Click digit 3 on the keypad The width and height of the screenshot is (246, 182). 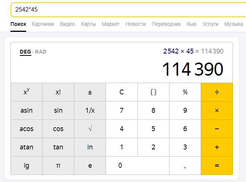coord(185,147)
